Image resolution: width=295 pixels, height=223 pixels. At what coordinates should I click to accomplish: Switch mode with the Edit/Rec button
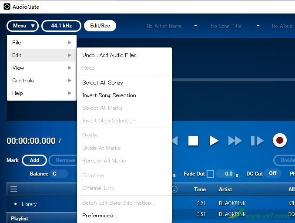pos(100,26)
